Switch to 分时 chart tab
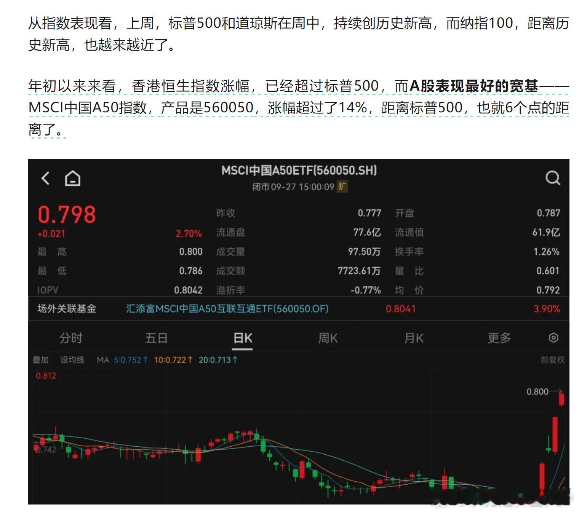The height and width of the screenshot is (514, 579). click(x=71, y=338)
